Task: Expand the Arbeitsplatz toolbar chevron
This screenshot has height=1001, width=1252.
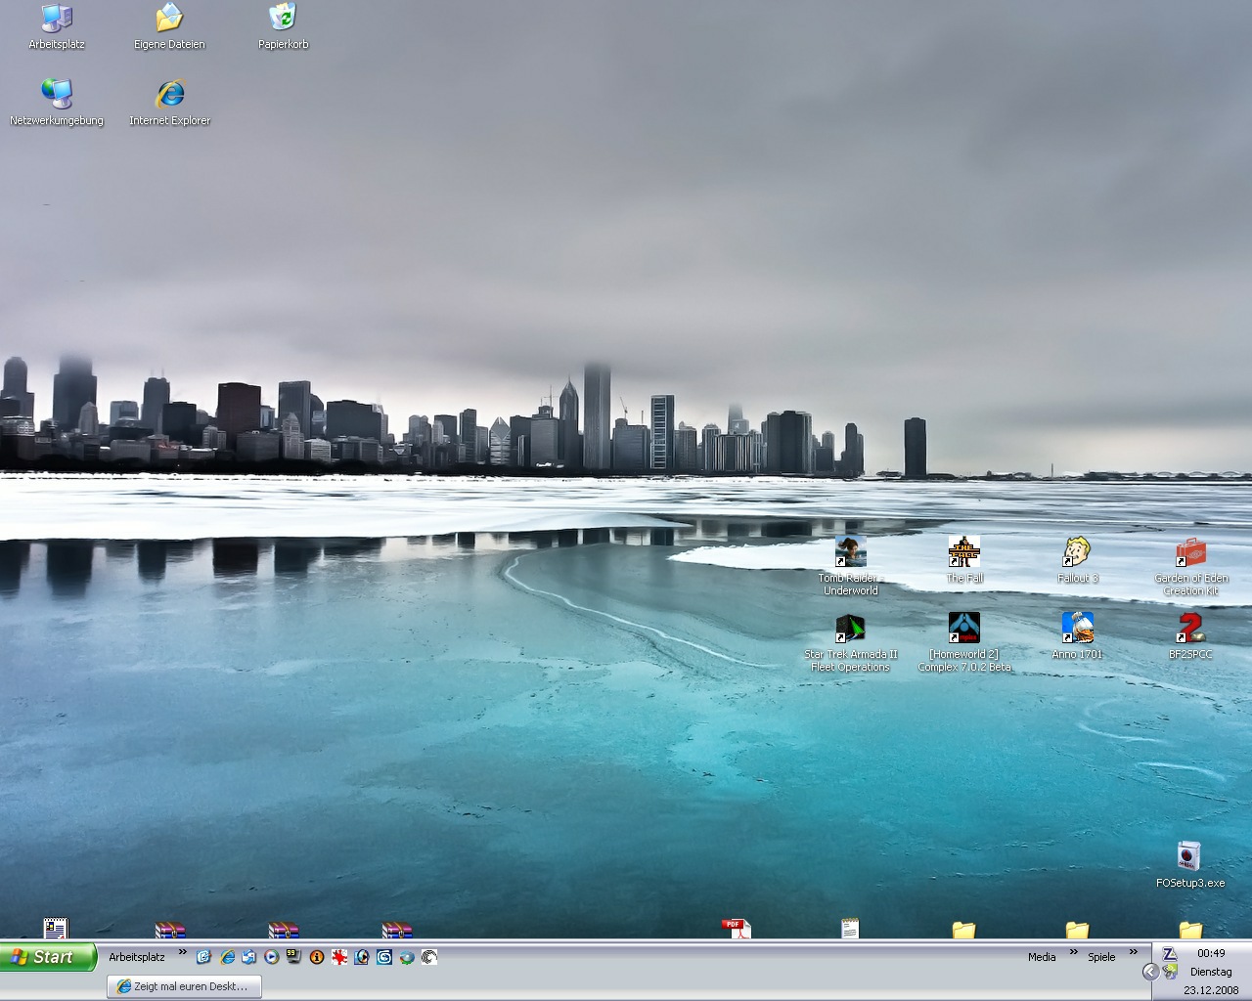Action: [182, 953]
